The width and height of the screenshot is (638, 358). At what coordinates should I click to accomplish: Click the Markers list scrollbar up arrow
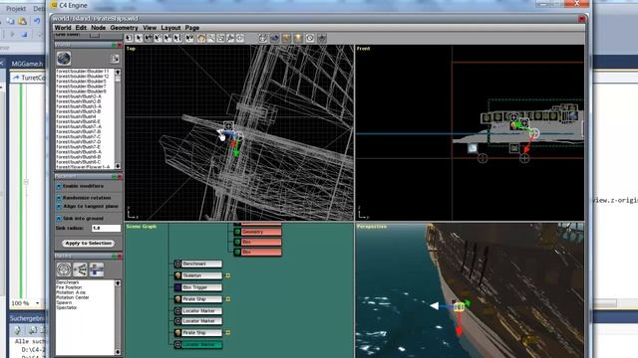pos(118,282)
